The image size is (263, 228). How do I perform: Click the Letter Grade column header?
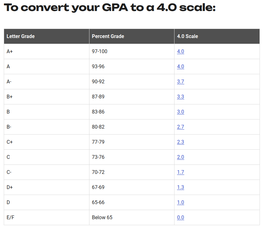click(x=21, y=36)
